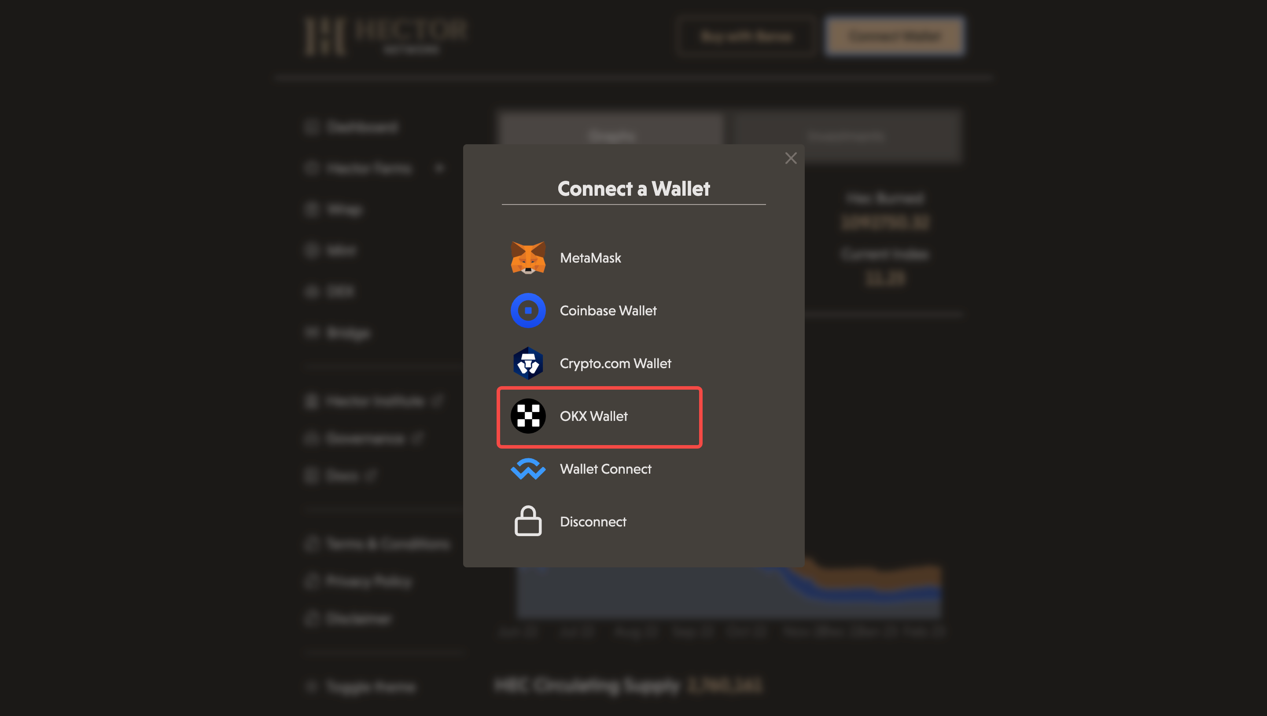Image resolution: width=1267 pixels, height=716 pixels.
Task: Click the Disconnect padlock icon
Action: (528, 521)
